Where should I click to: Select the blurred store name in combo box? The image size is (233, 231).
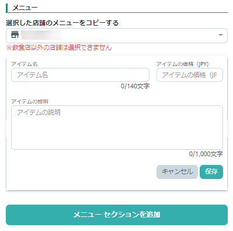[x=41, y=35]
